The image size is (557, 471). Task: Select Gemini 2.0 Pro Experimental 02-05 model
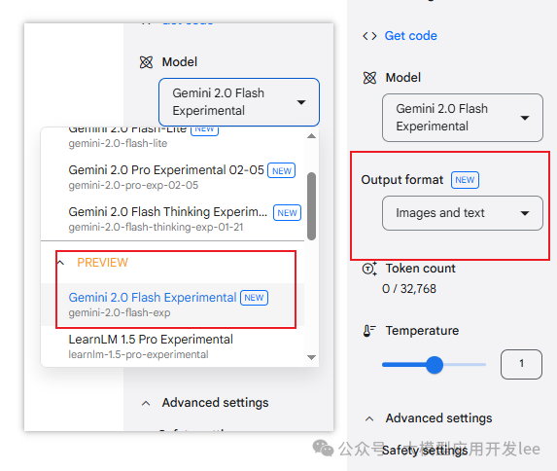point(173,177)
